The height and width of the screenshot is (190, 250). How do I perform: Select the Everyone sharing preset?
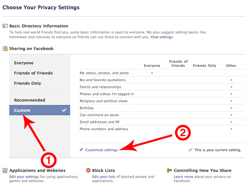24,63
